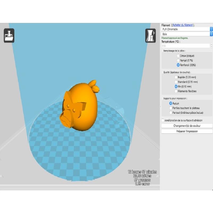The height and width of the screenshot is (213, 213).
Task: Click the load model icon
Action: click(x=9, y=36)
